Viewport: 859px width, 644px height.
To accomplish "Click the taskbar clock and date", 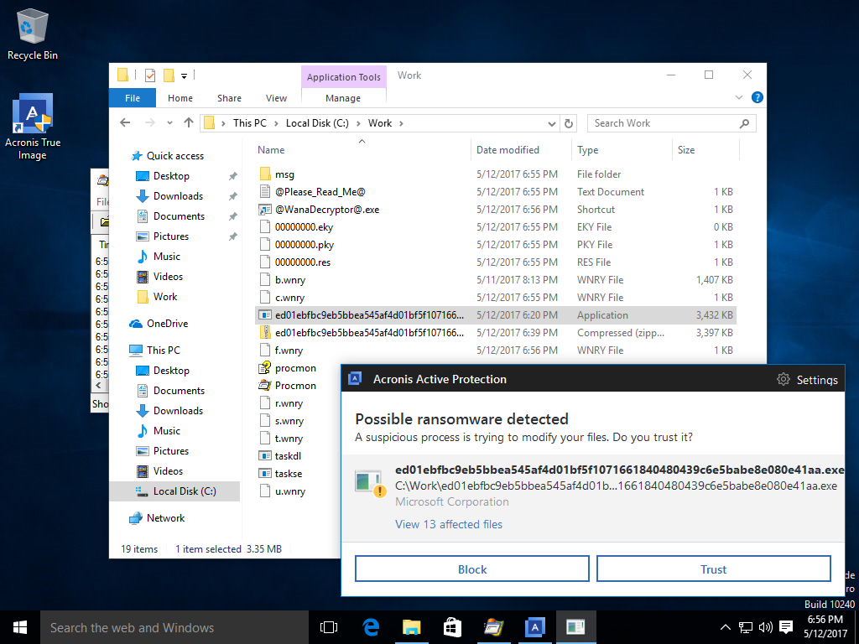I will (x=825, y=627).
